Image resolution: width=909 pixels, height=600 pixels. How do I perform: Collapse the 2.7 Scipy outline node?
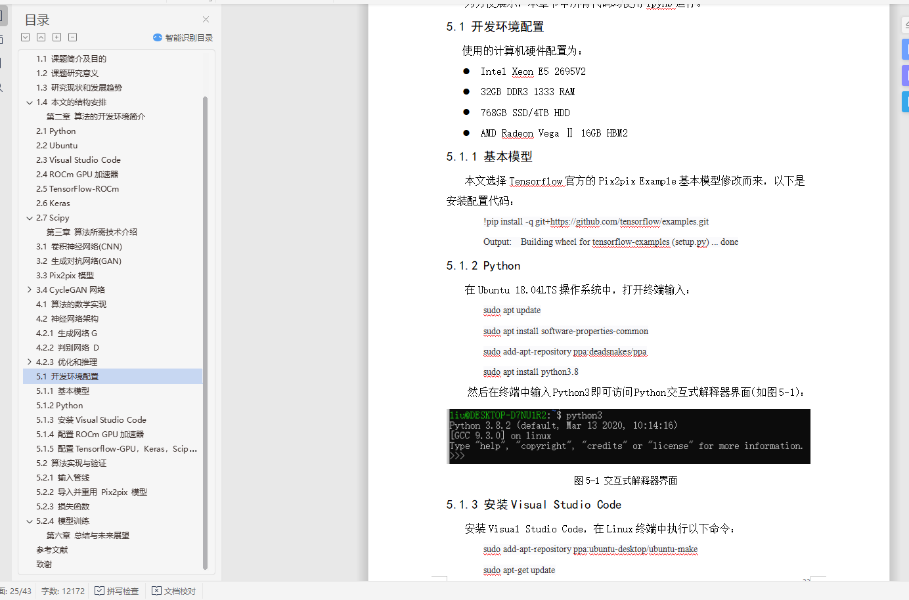(x=30, y=218)
